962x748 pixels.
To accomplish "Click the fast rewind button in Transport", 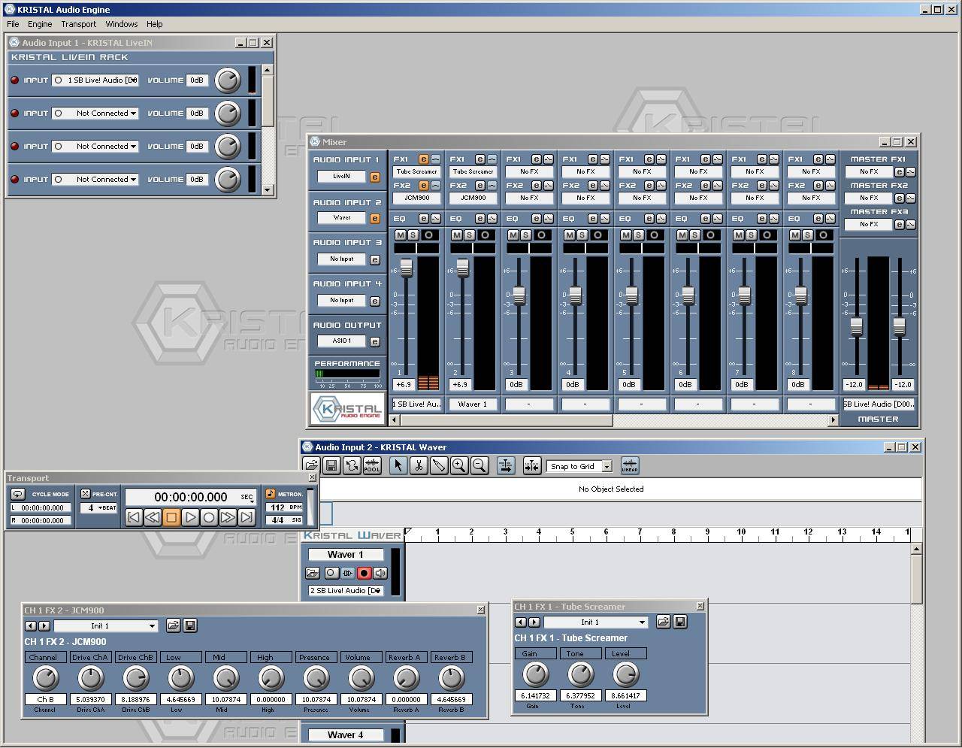I will point(153,517).
